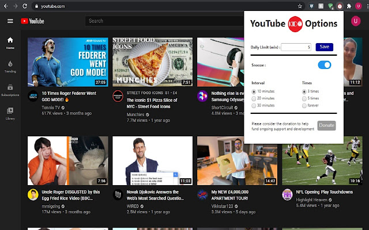Open the YouTube Kids timer extension icon
This screenshot has width=369, height=230.
(340, 6)
